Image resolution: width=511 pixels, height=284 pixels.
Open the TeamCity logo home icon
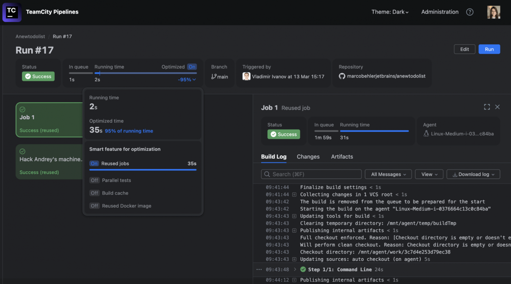tap(12, 12)
